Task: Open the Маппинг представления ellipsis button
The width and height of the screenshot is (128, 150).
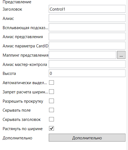Action: (121, 55)
